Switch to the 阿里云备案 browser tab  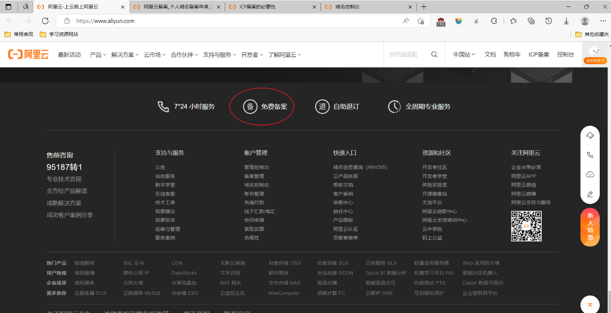[177, 7]
